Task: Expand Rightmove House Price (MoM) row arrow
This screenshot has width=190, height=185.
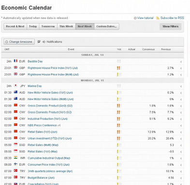Action: tap(181, 75)
